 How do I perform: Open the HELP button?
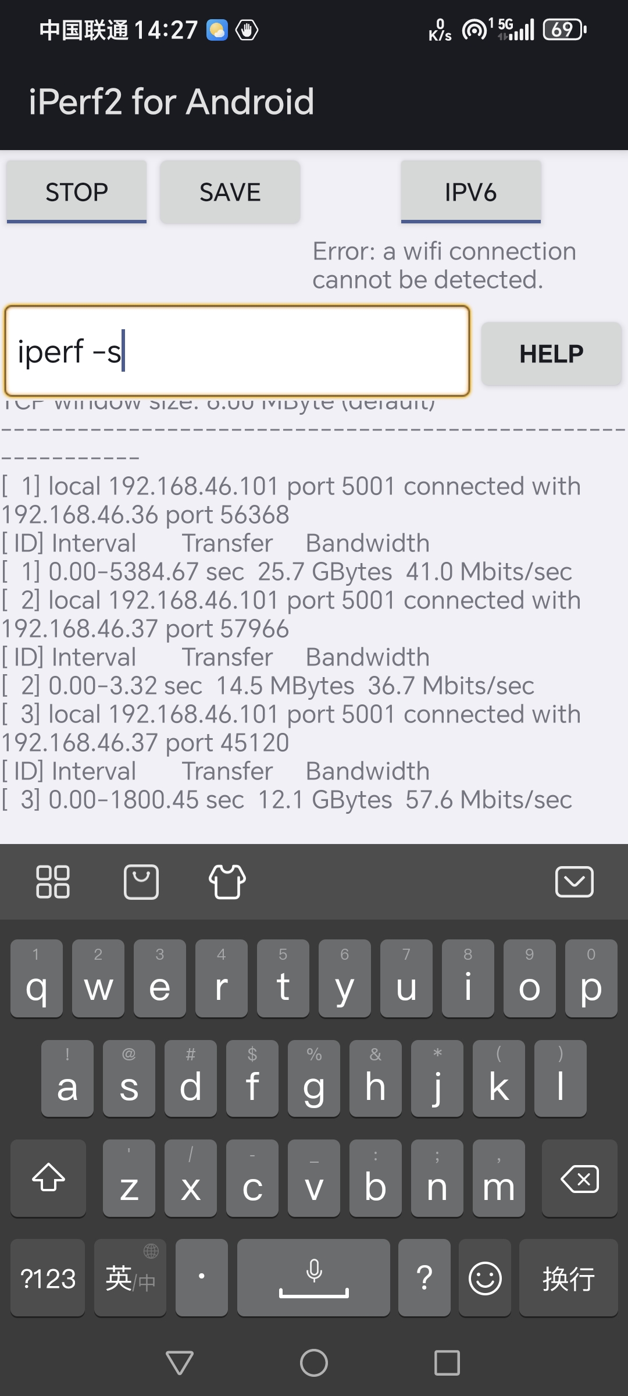[x=551, y=354]
